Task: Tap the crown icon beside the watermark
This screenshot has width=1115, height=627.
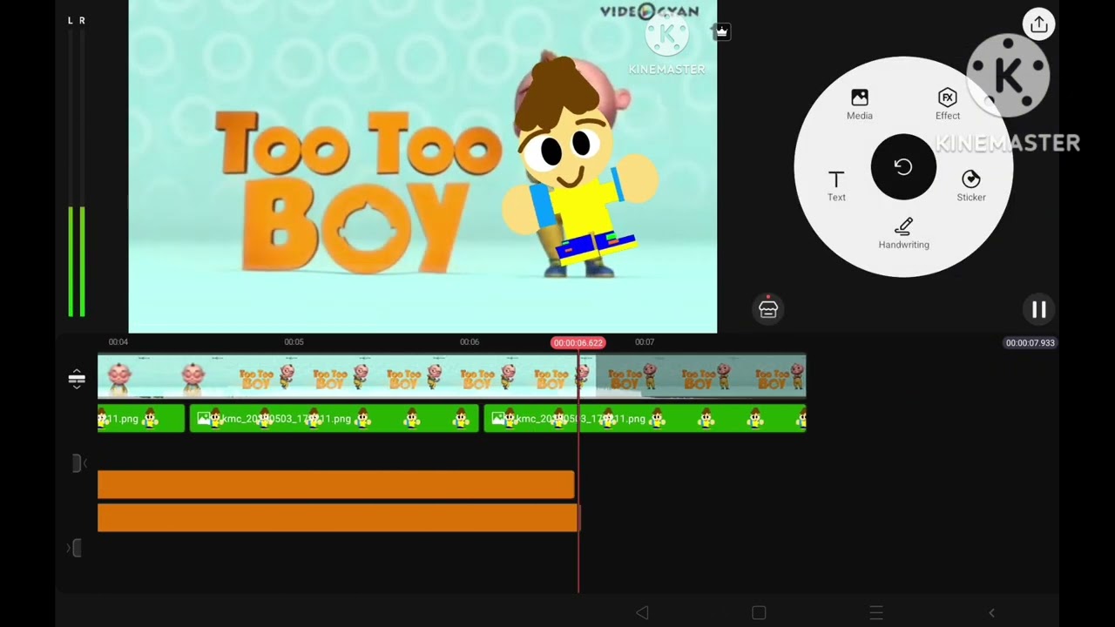Action: click(721, 32)
